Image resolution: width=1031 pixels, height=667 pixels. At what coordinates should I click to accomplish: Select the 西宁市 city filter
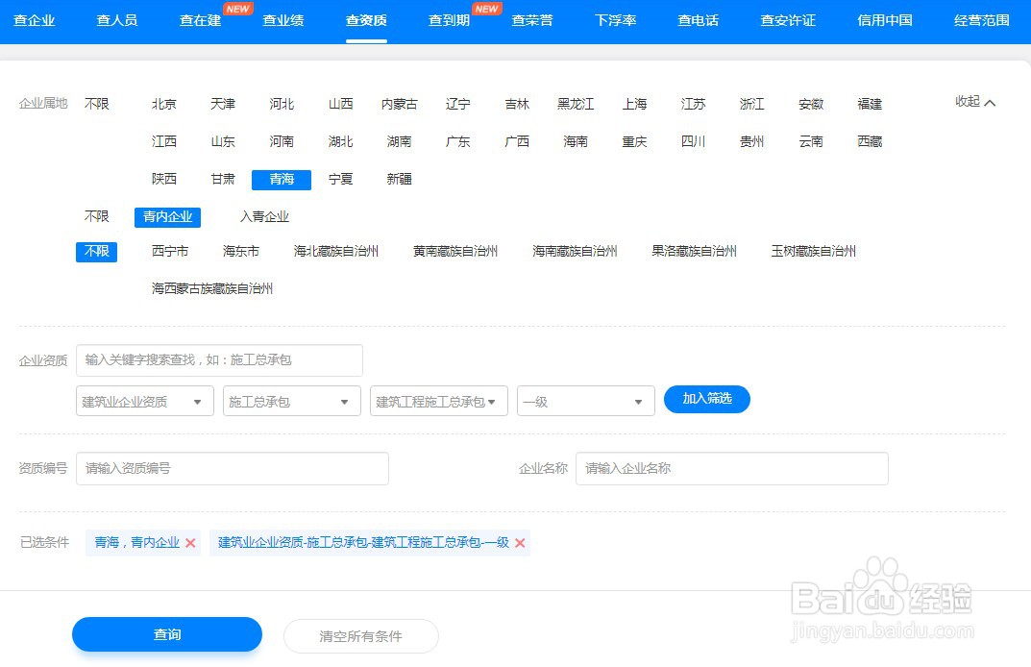click(169, 251)
